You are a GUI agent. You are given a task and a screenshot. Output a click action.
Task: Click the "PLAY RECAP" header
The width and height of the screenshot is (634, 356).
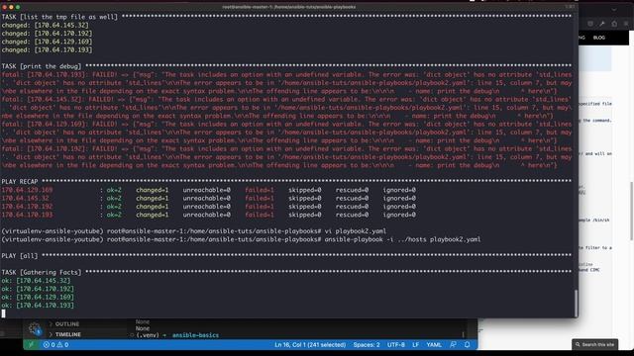pos(20,182)
